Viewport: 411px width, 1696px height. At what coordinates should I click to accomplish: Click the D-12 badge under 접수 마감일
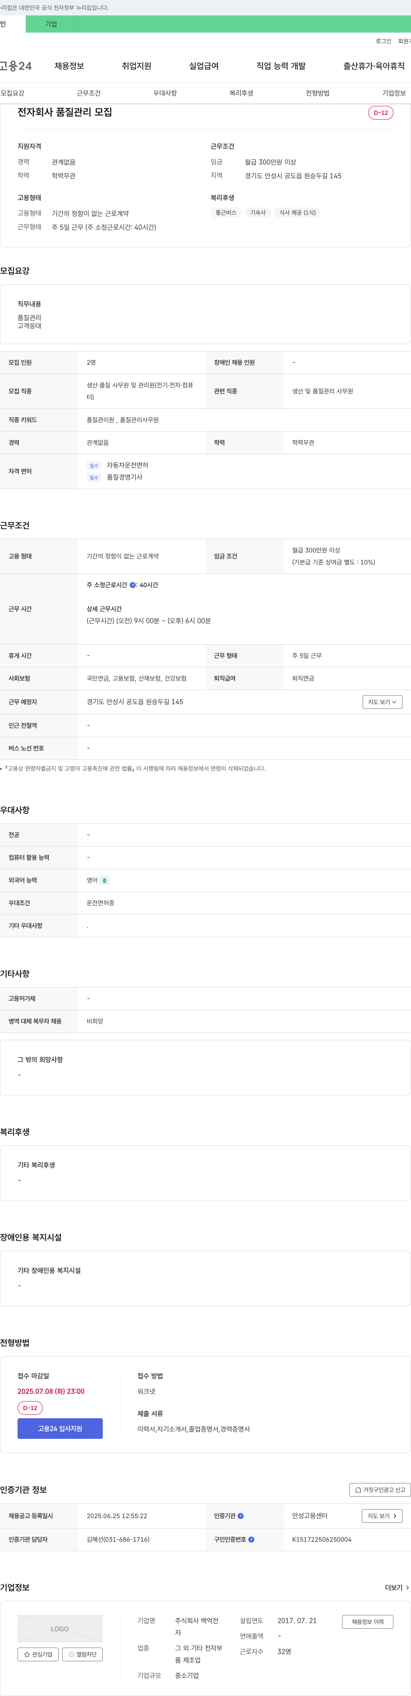pyautogui.click(x=30, y=1408)
